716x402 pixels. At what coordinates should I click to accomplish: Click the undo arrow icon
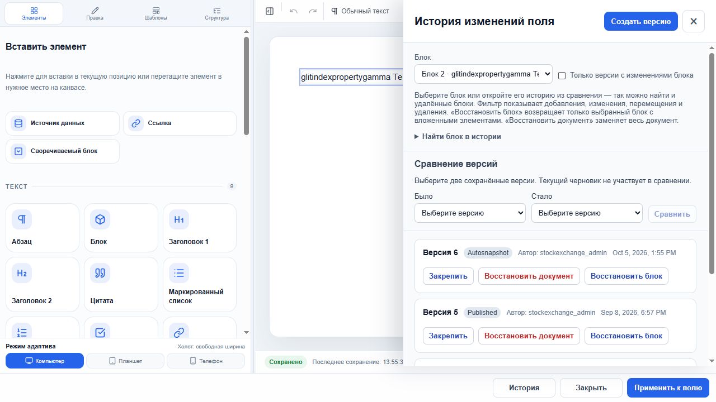pos(294,11)
